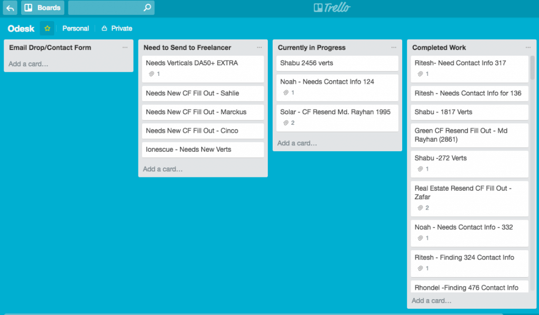Click the Trello logo
This screenshot has height=315, width=539.
(x=332, y=7)
